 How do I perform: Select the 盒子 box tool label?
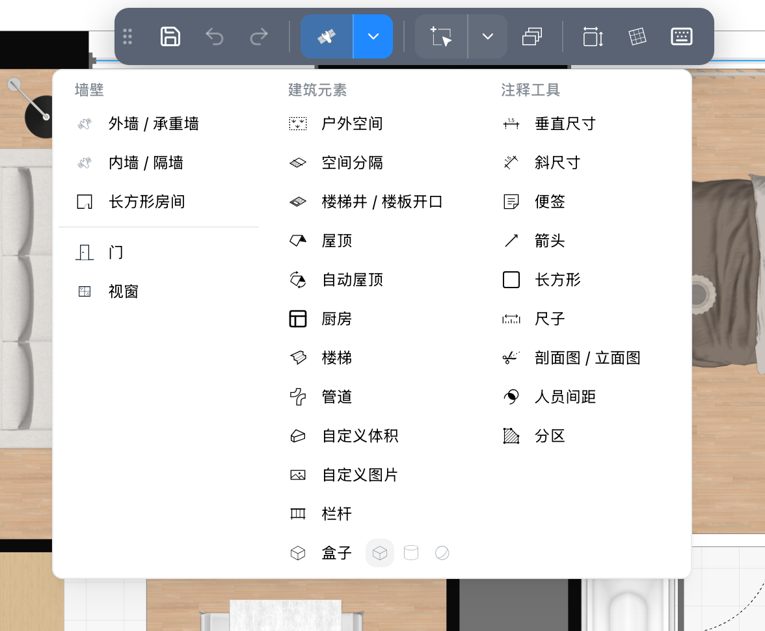pyautogui.click(x=337, y=554)
